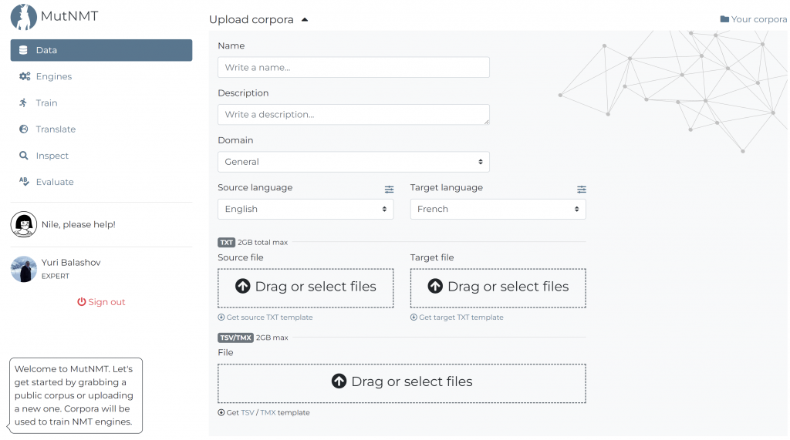Click target language filter sliders icon
The height and width of the screenshot is (440, 790).
coord(581,189)
